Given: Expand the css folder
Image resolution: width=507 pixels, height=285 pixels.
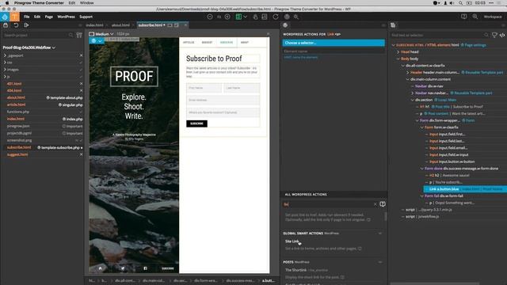Looking at the screenshot, I should pyautogui.click(x=5, y=63).
